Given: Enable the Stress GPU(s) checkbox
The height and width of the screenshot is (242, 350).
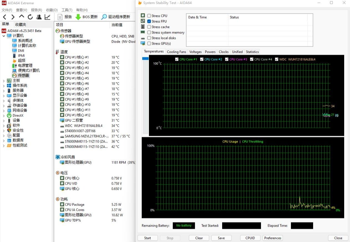Looking at the screenshot, I should (x=149, y=43).
